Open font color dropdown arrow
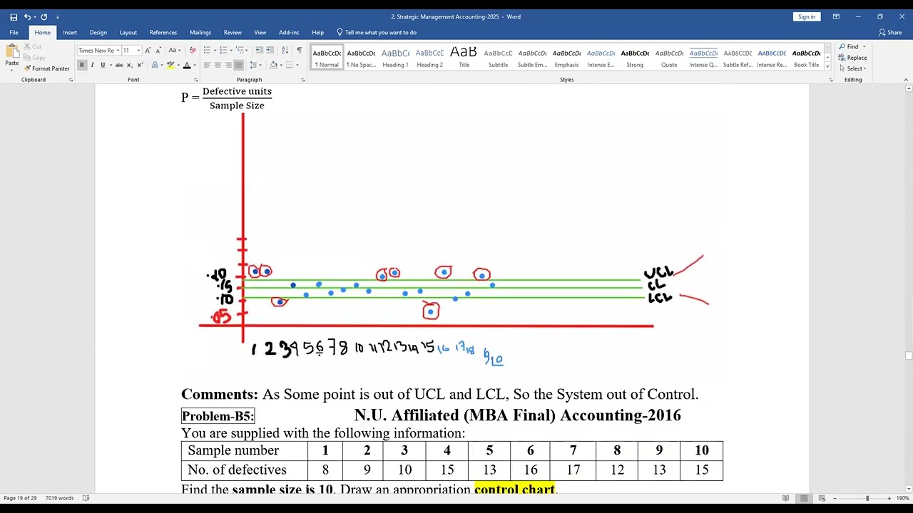 pos(195,65)
